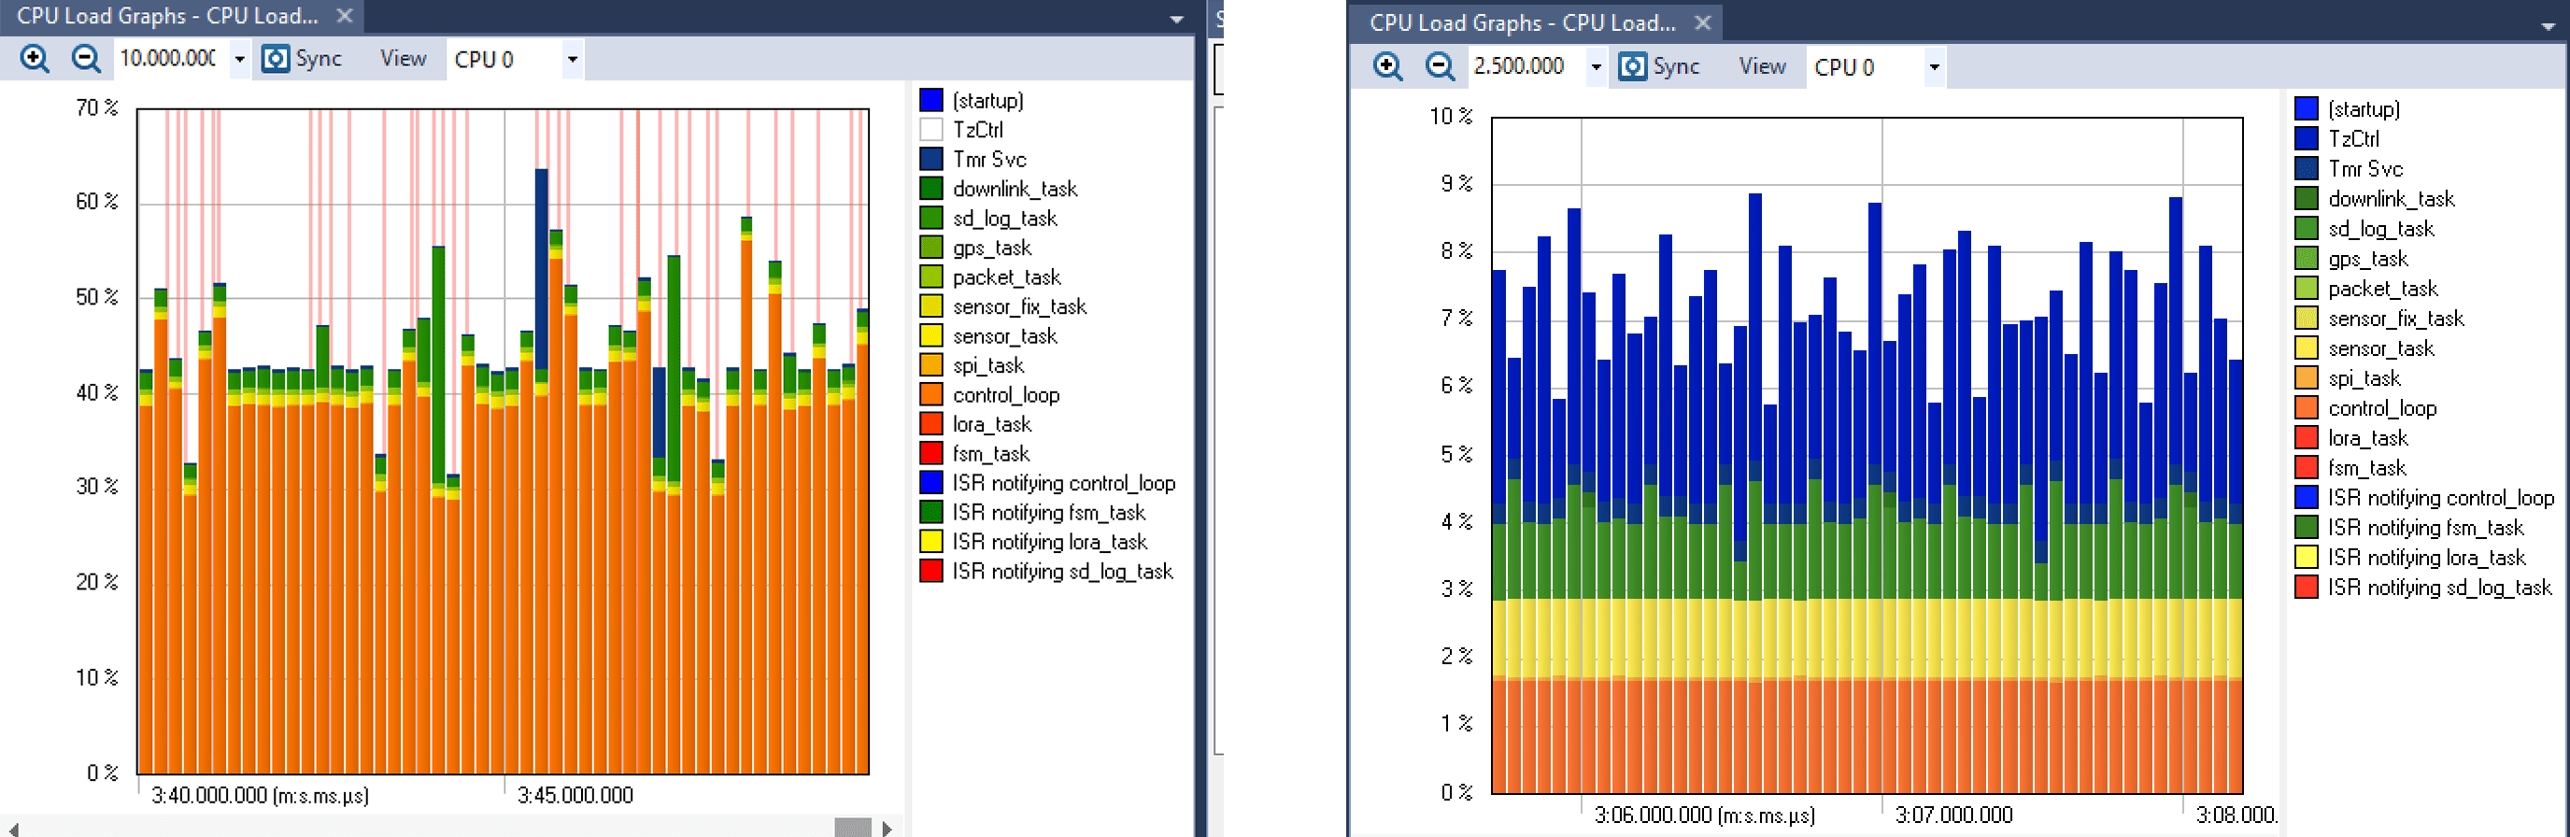
Task: Zoom in on the right CPU Load graph
Action: [x=1387, y=65]
